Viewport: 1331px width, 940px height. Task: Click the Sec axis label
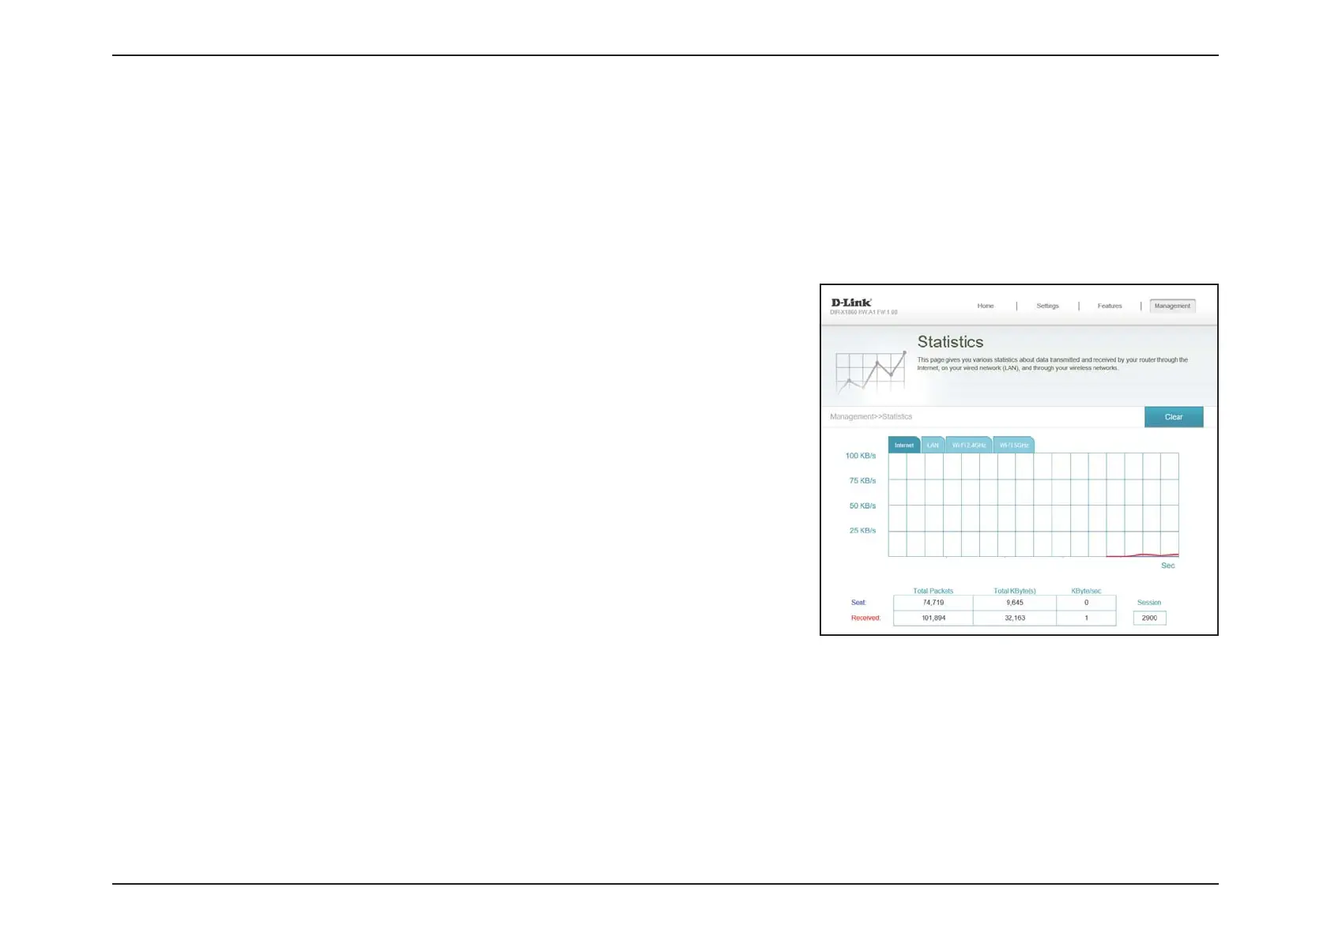point(1167,566)
